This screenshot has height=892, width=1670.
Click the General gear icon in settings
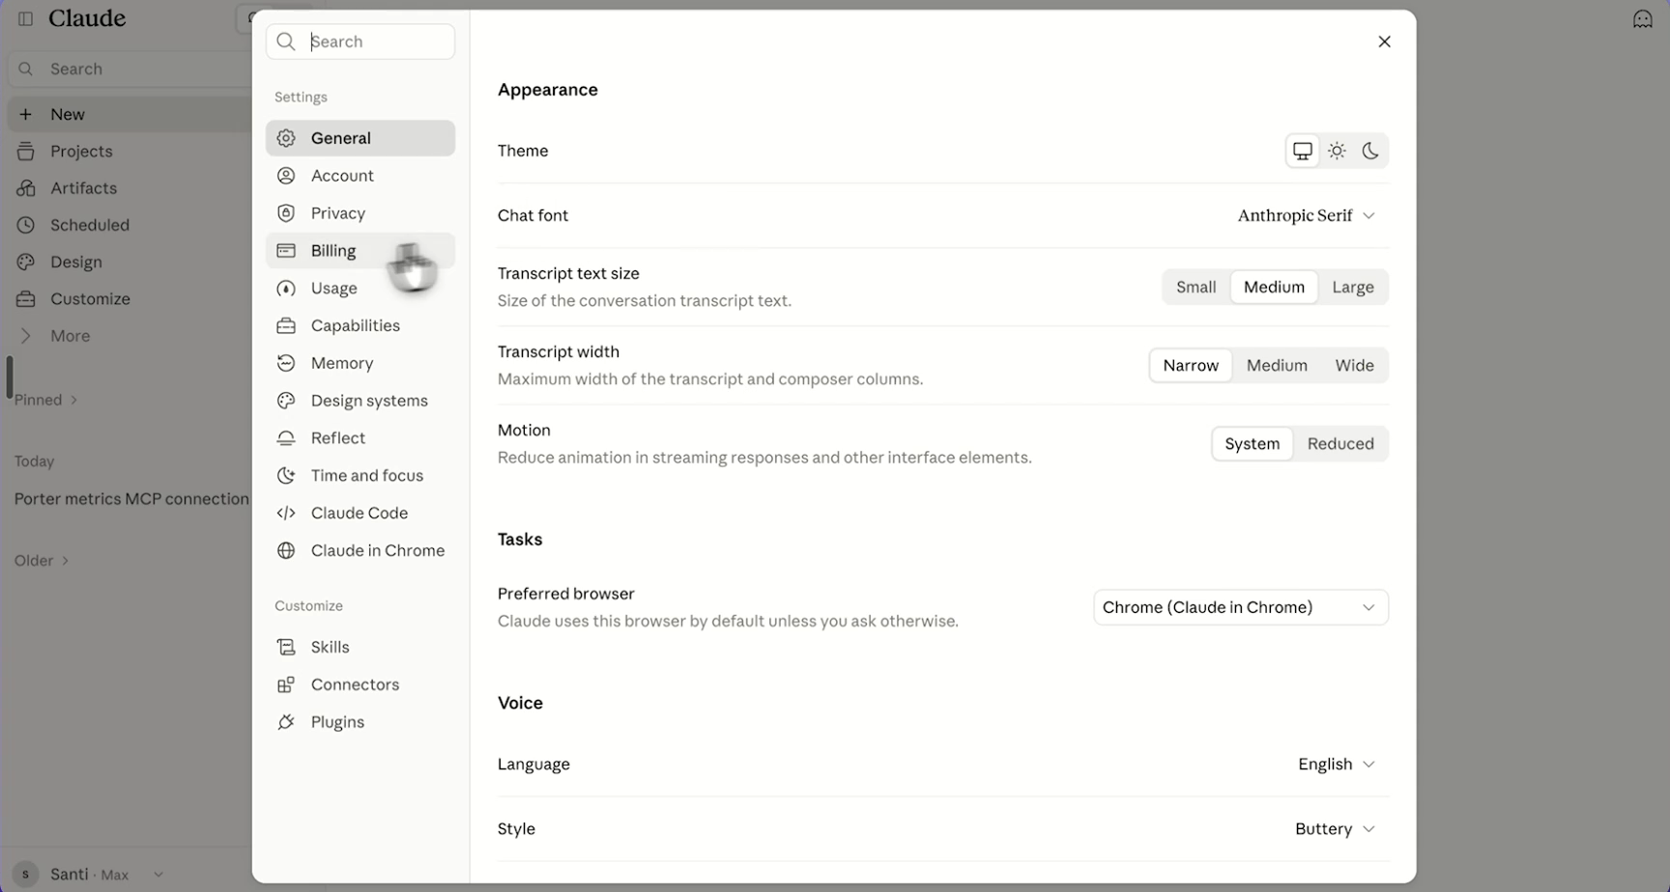(x=286, y=138)
